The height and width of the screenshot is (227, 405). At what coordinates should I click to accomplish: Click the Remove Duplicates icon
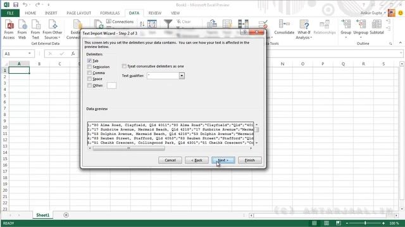click(x=243, y=24)
